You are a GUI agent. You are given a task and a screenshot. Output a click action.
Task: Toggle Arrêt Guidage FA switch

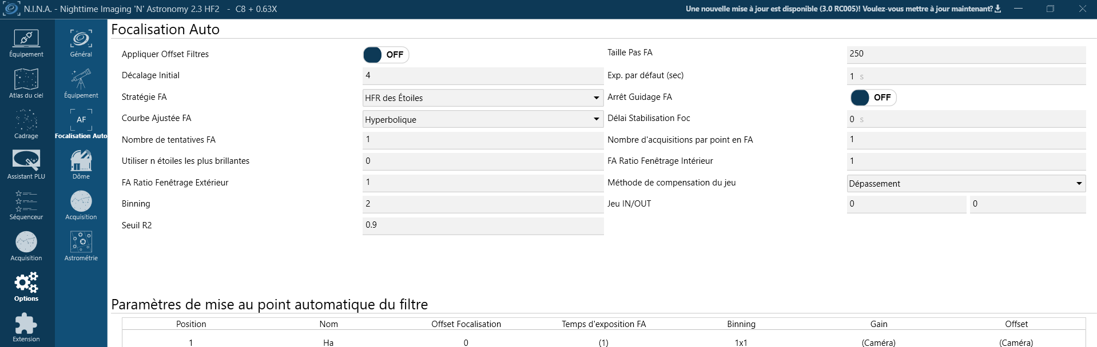(873, 98)
